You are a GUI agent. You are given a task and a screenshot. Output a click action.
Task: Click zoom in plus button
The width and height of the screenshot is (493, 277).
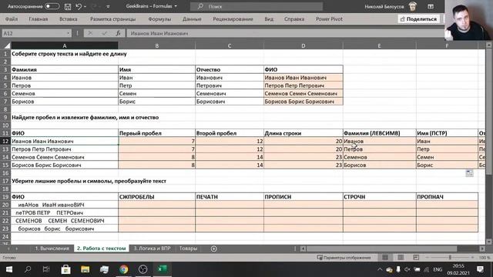pyautogui.click(x=472, y=258)
